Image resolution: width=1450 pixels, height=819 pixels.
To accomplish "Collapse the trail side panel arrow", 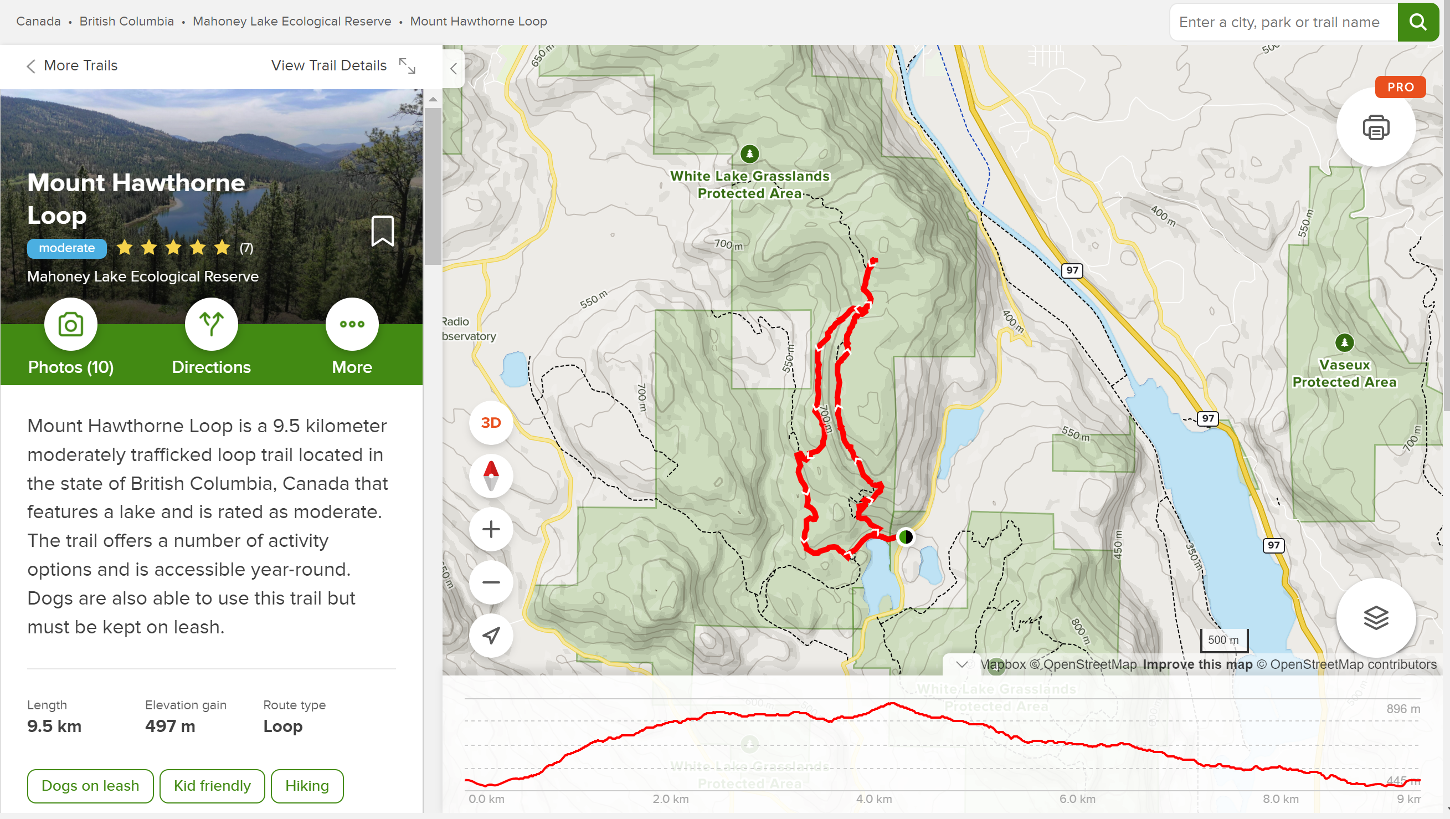I will point(454,69).
